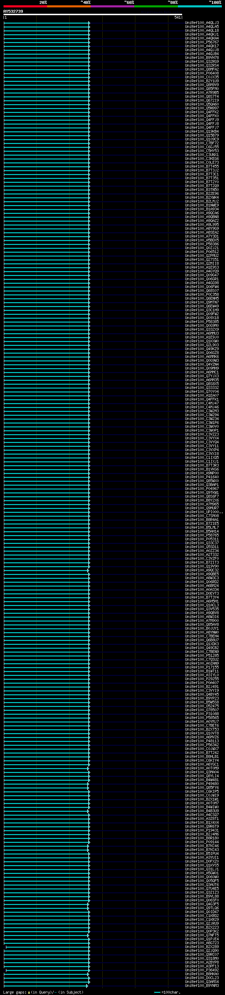Select label UniRef100_A7M965
This screenshot has width=225, height=995.
pos(202,504)
